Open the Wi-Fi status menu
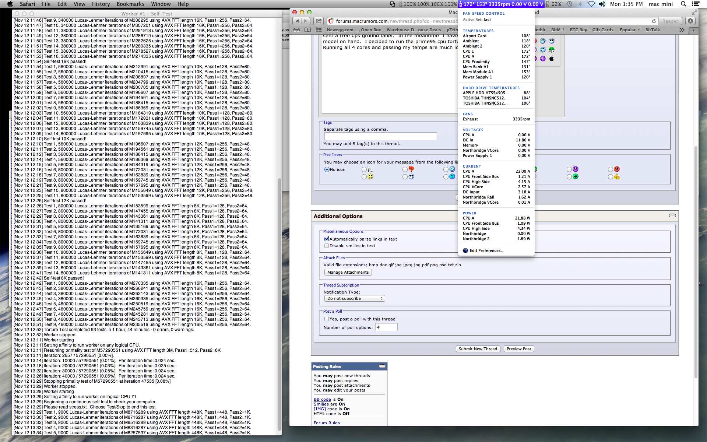Viewport: 707px width, 442px height. pyautogui.click(x=591, y=4)
